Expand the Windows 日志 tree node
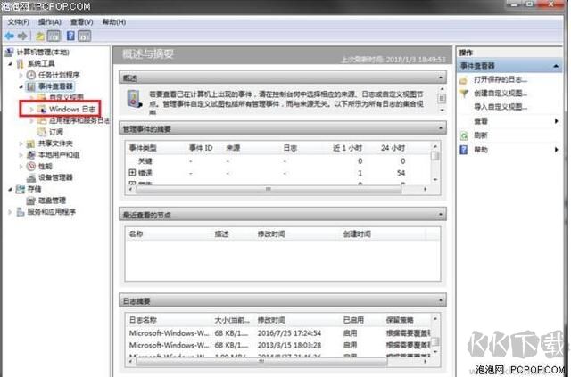Screen dimensions: 571x377 (31, 109)
